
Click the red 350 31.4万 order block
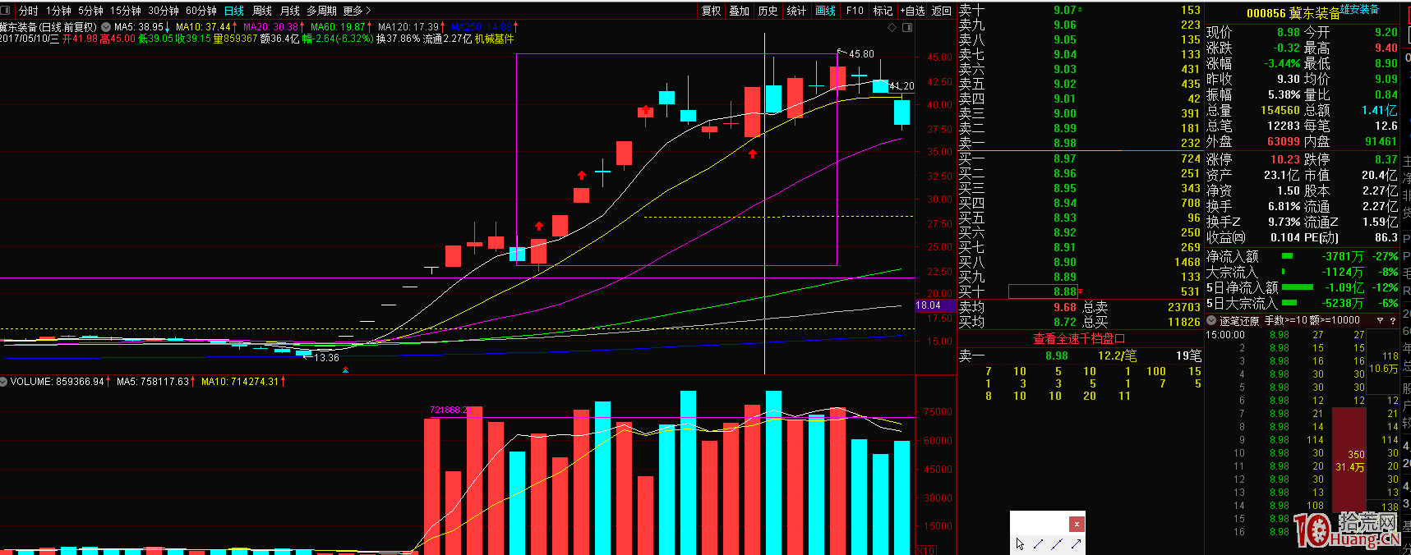tap(1349, 461)
